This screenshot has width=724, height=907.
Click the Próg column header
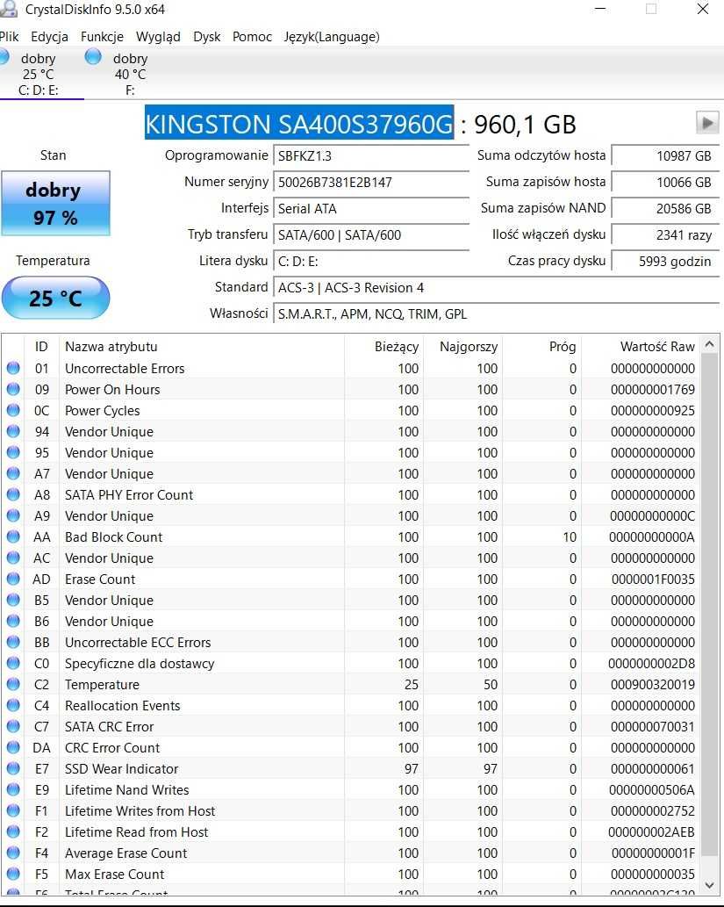(541, 346)
